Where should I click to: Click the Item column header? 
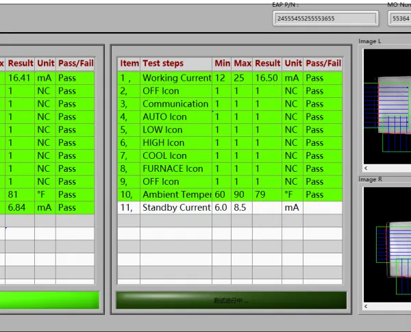(x=129, y=64)
